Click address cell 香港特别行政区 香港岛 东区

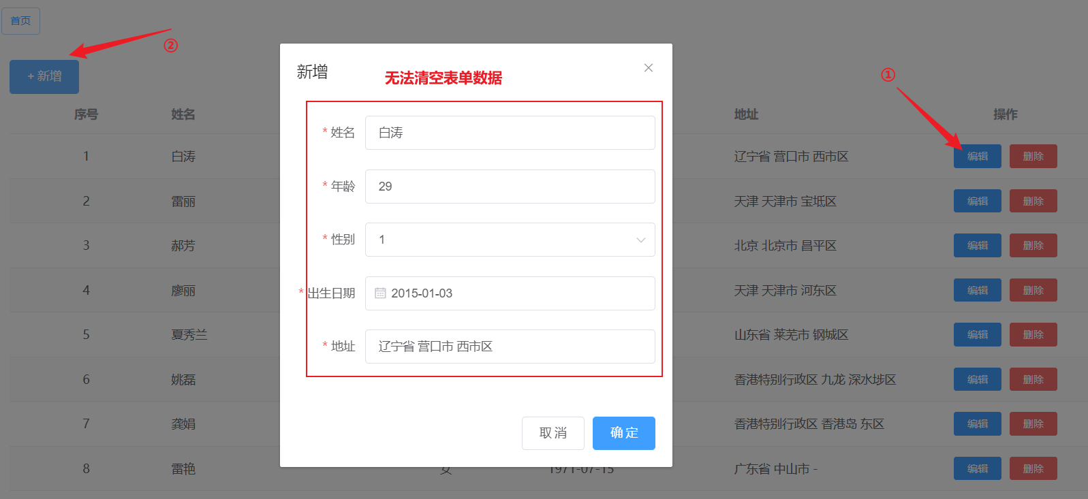point(809,424)
